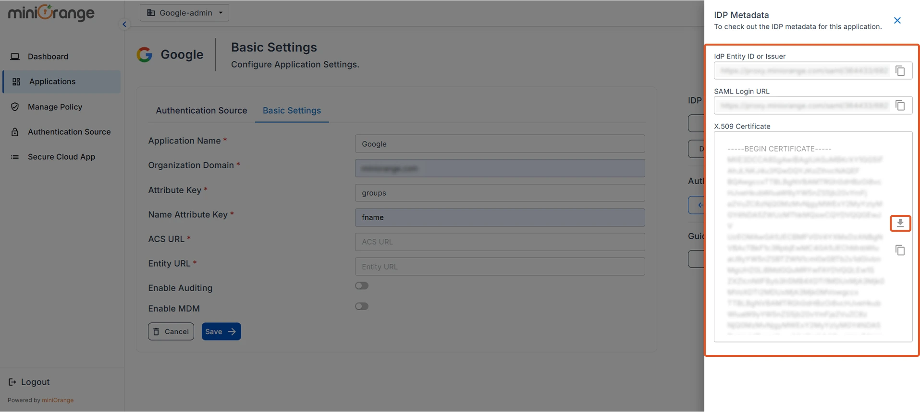Viewport: 920px width, 412px height.
Task: Switch to Basic Settings tab
Action: tap(292, 110)
